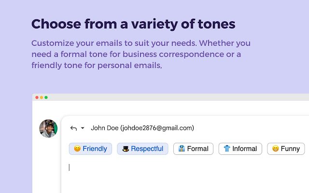Click the grinning emoji on Funny

tap(275, 149)
